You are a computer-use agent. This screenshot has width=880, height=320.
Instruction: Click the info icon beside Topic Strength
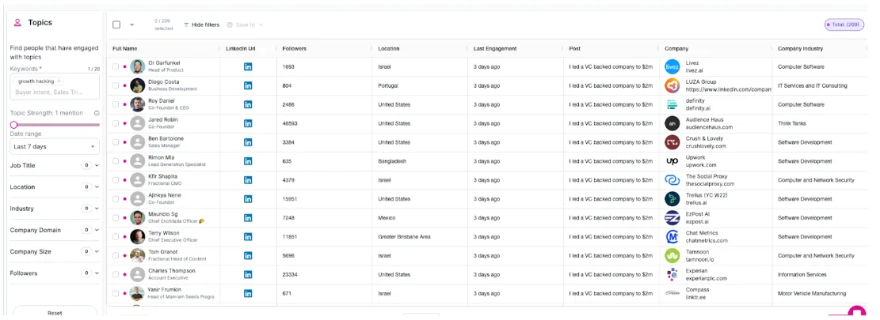point(97,113)
